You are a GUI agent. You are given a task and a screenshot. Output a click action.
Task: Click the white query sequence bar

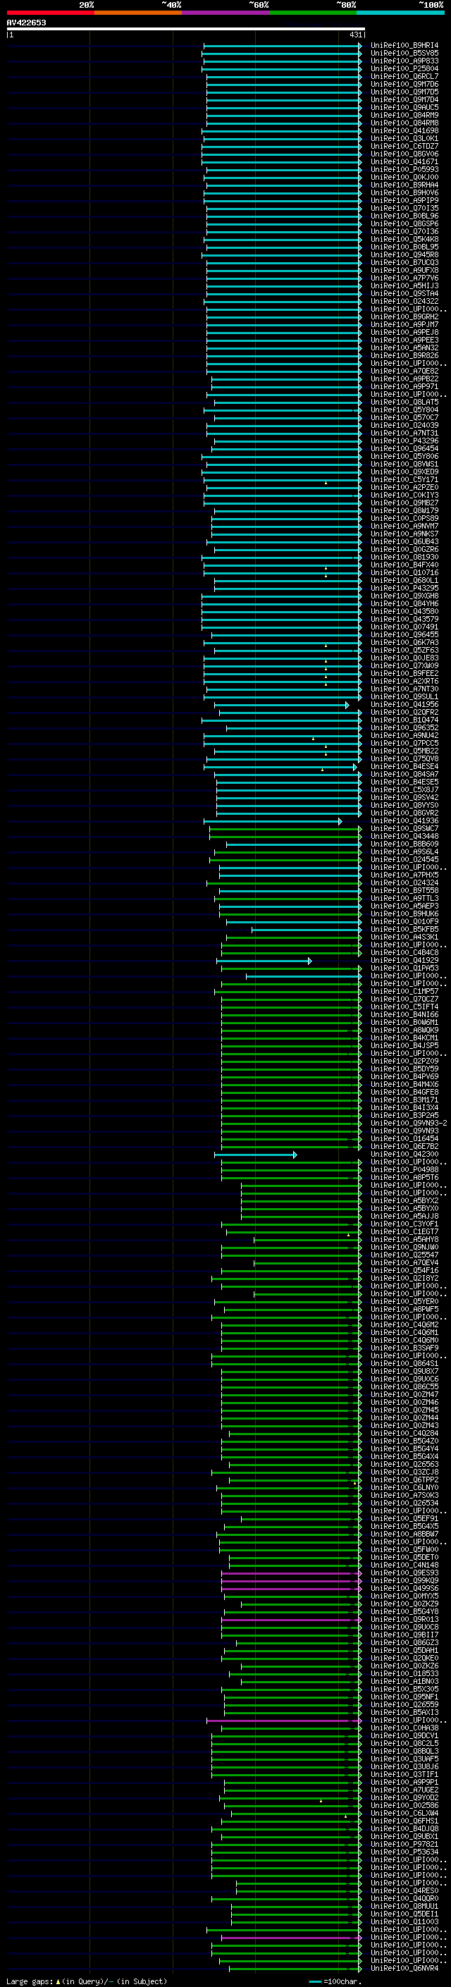(x=186, y=28)
